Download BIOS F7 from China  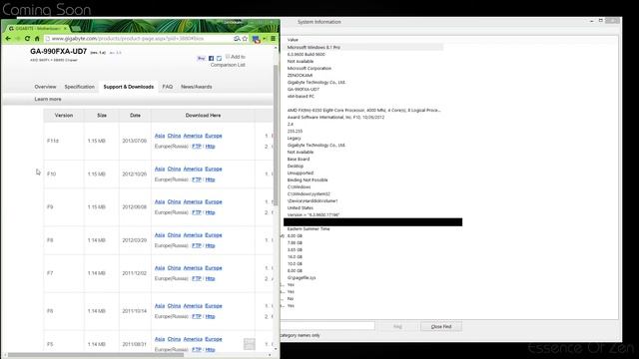pyautogui.click(x=174, y=268)
